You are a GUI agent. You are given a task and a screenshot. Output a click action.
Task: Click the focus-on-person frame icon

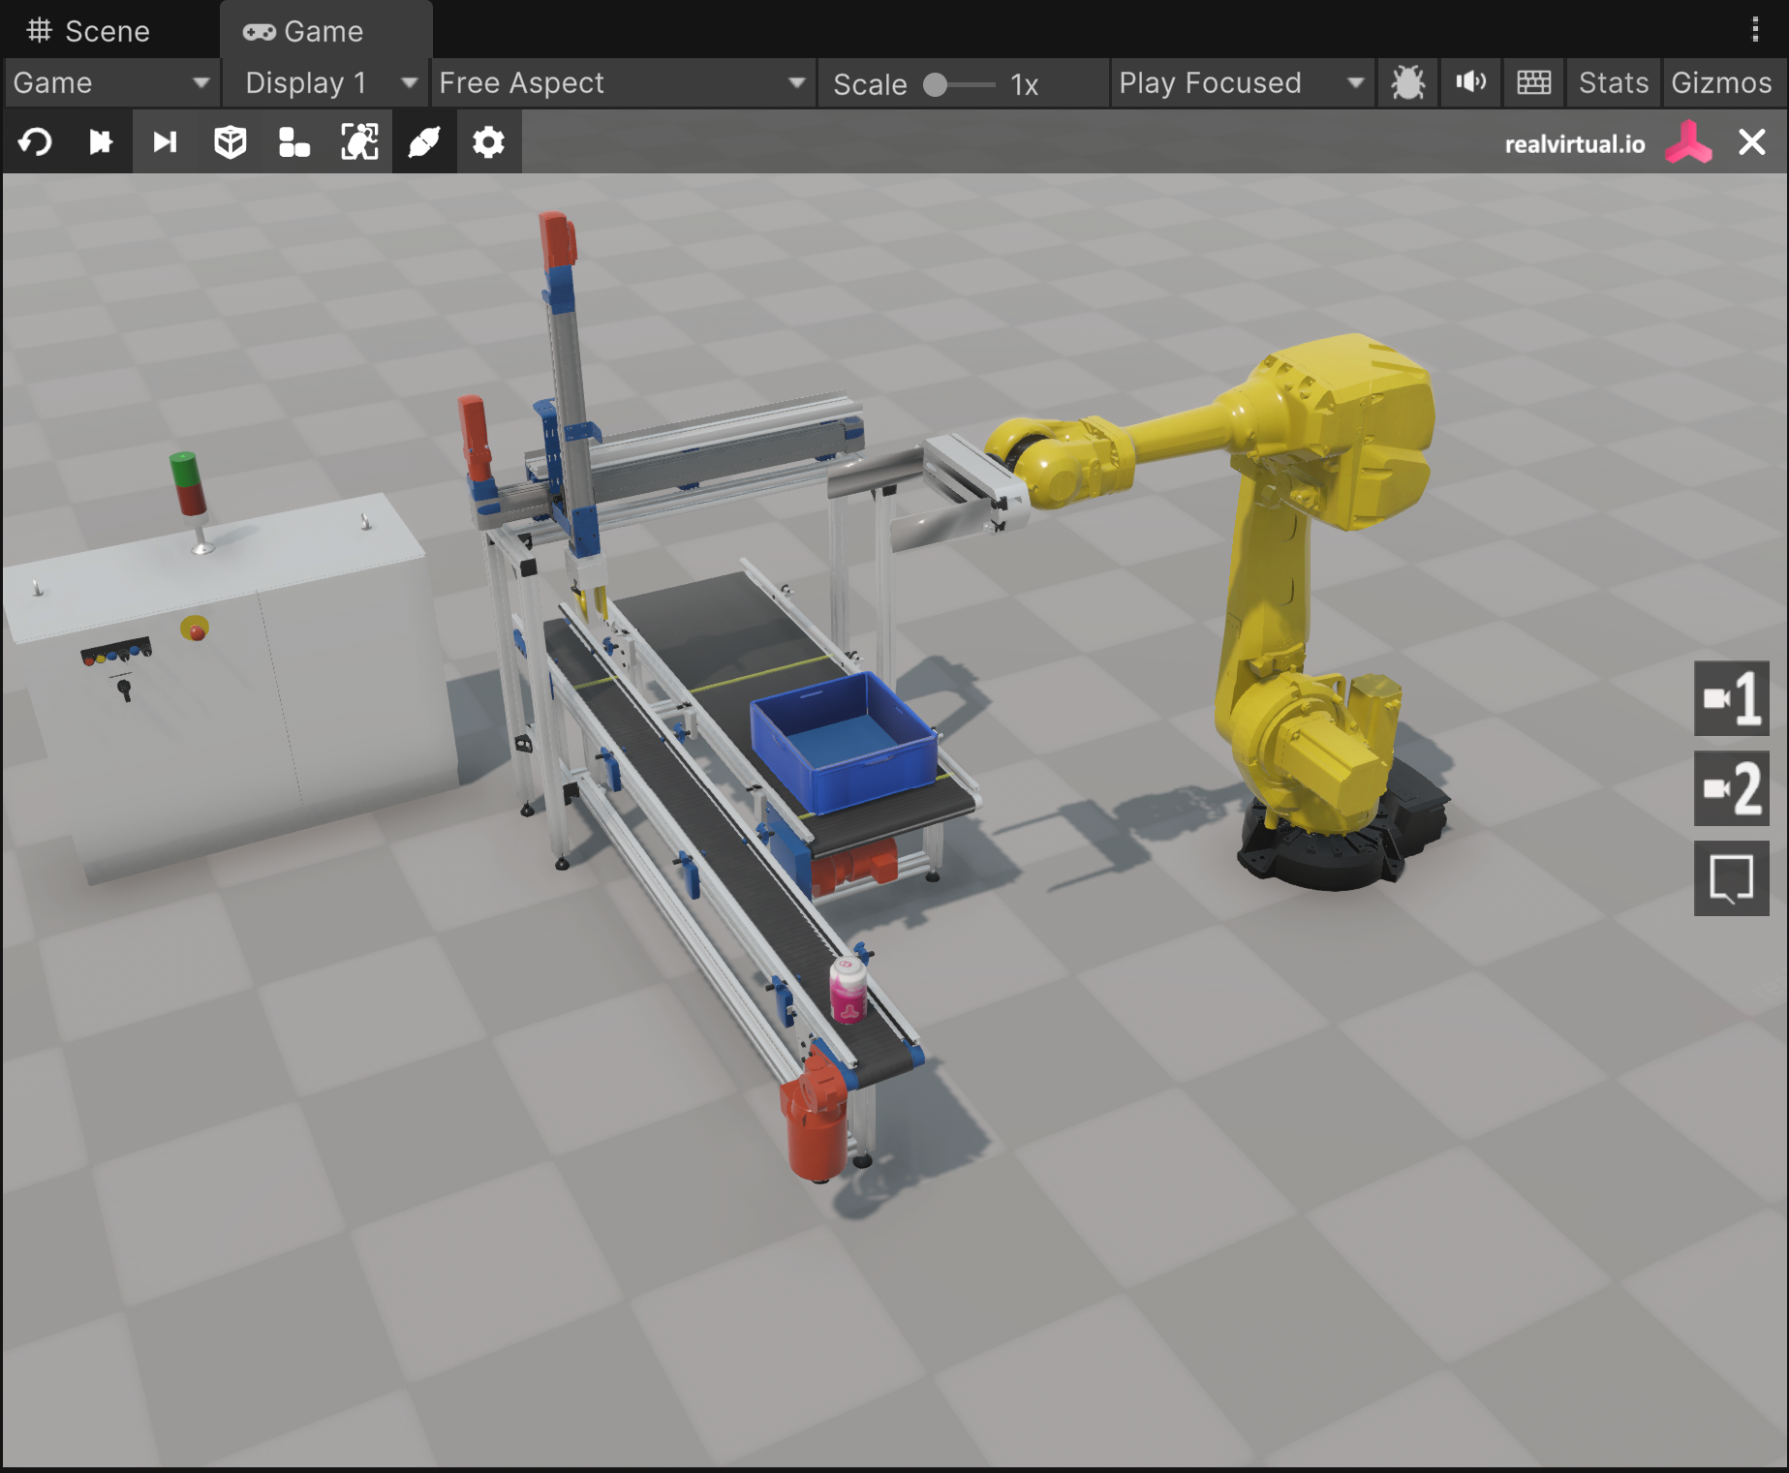pyautogui.click(x=359, y=142)
